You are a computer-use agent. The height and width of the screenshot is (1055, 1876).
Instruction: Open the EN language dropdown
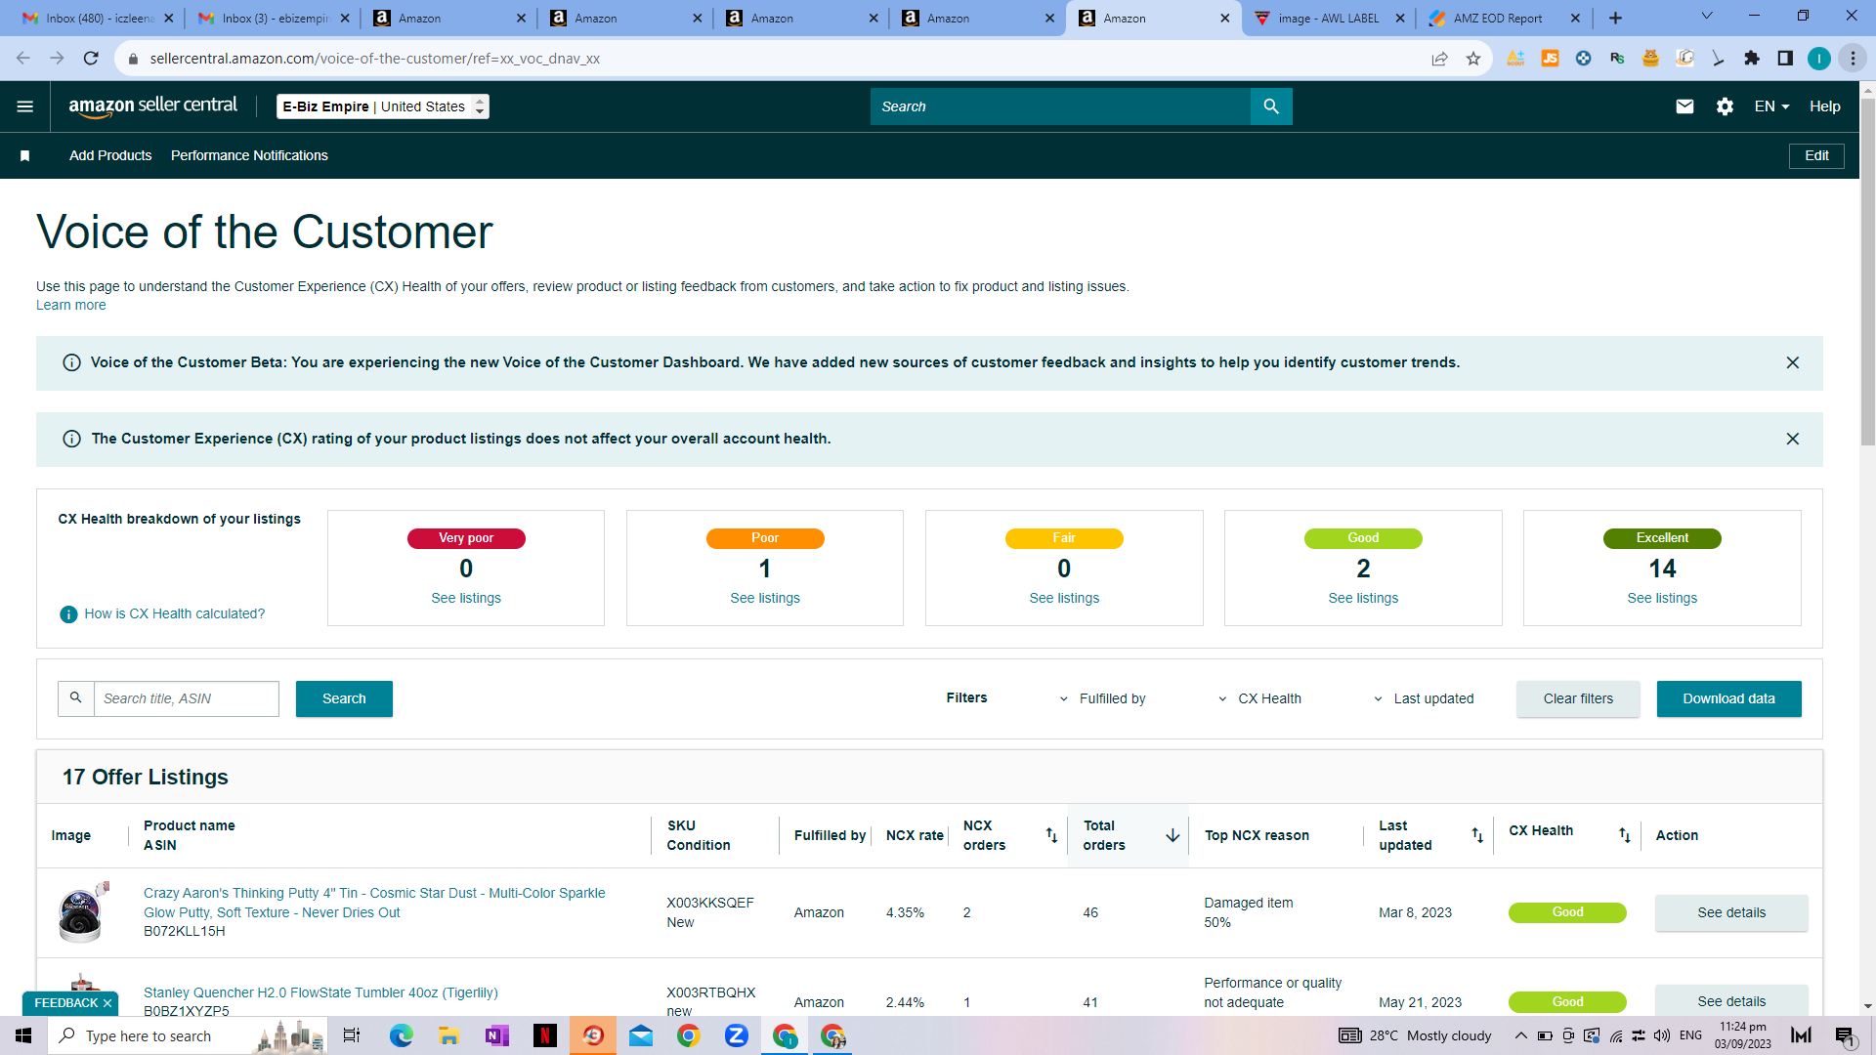pos(1771,106)
